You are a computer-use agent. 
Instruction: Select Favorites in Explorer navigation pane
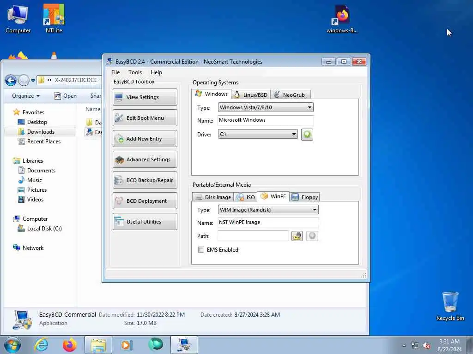29,112
